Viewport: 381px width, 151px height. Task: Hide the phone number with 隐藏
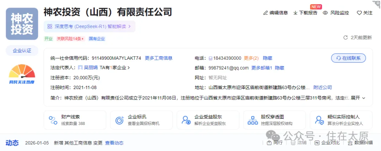point(267,58)
